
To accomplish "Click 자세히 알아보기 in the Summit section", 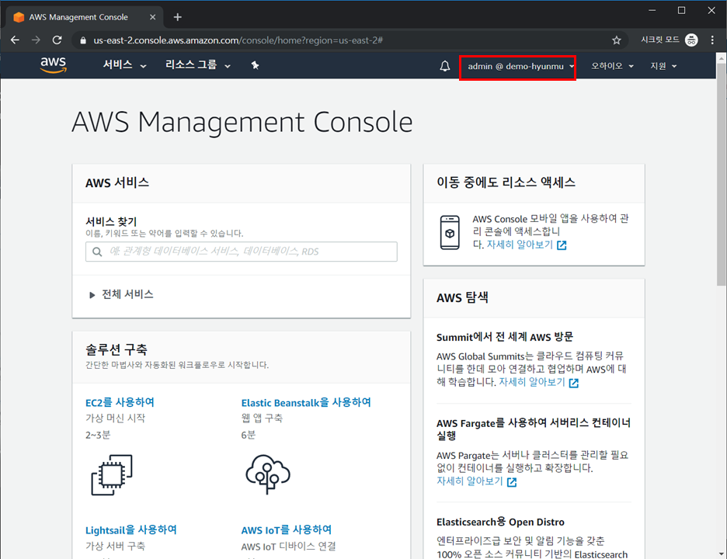I will 532,383.
